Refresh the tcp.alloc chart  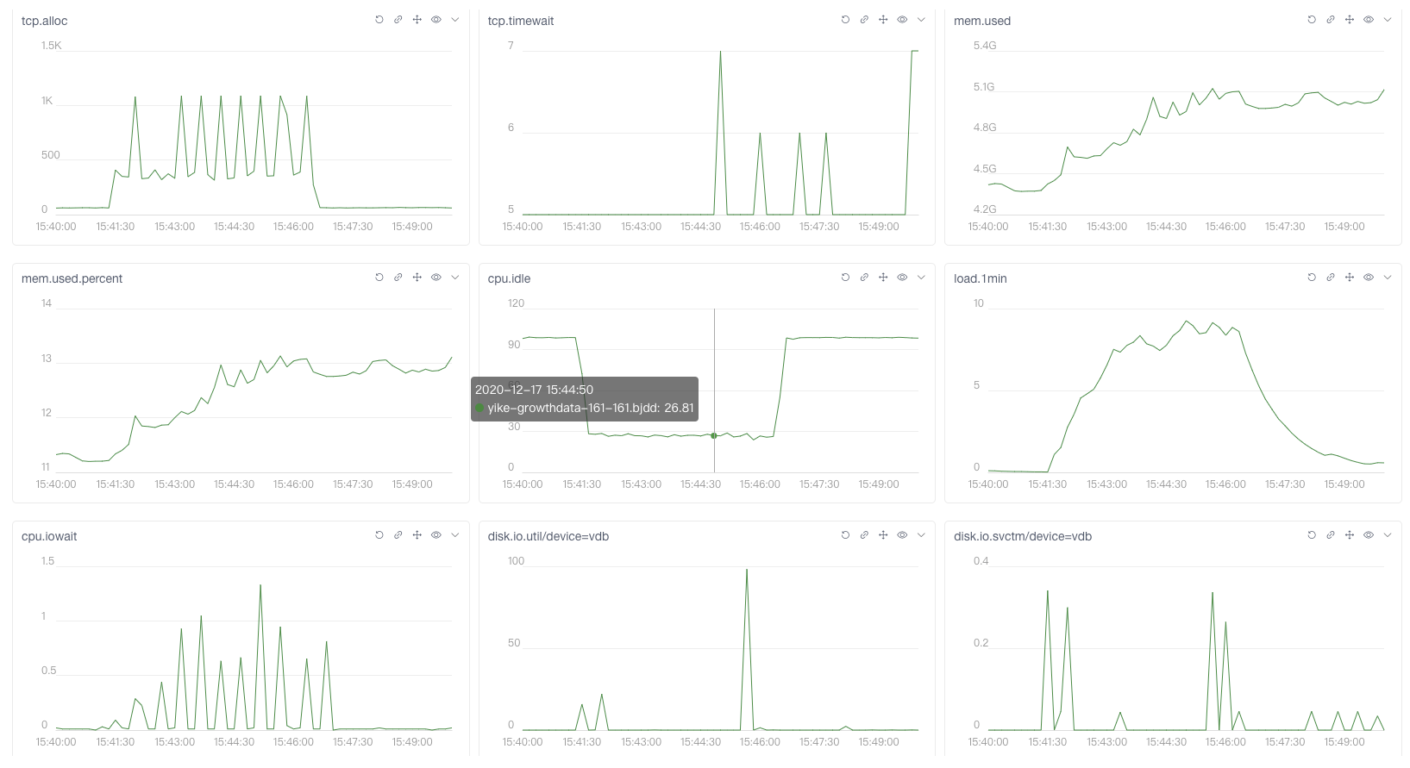(379, 20)
